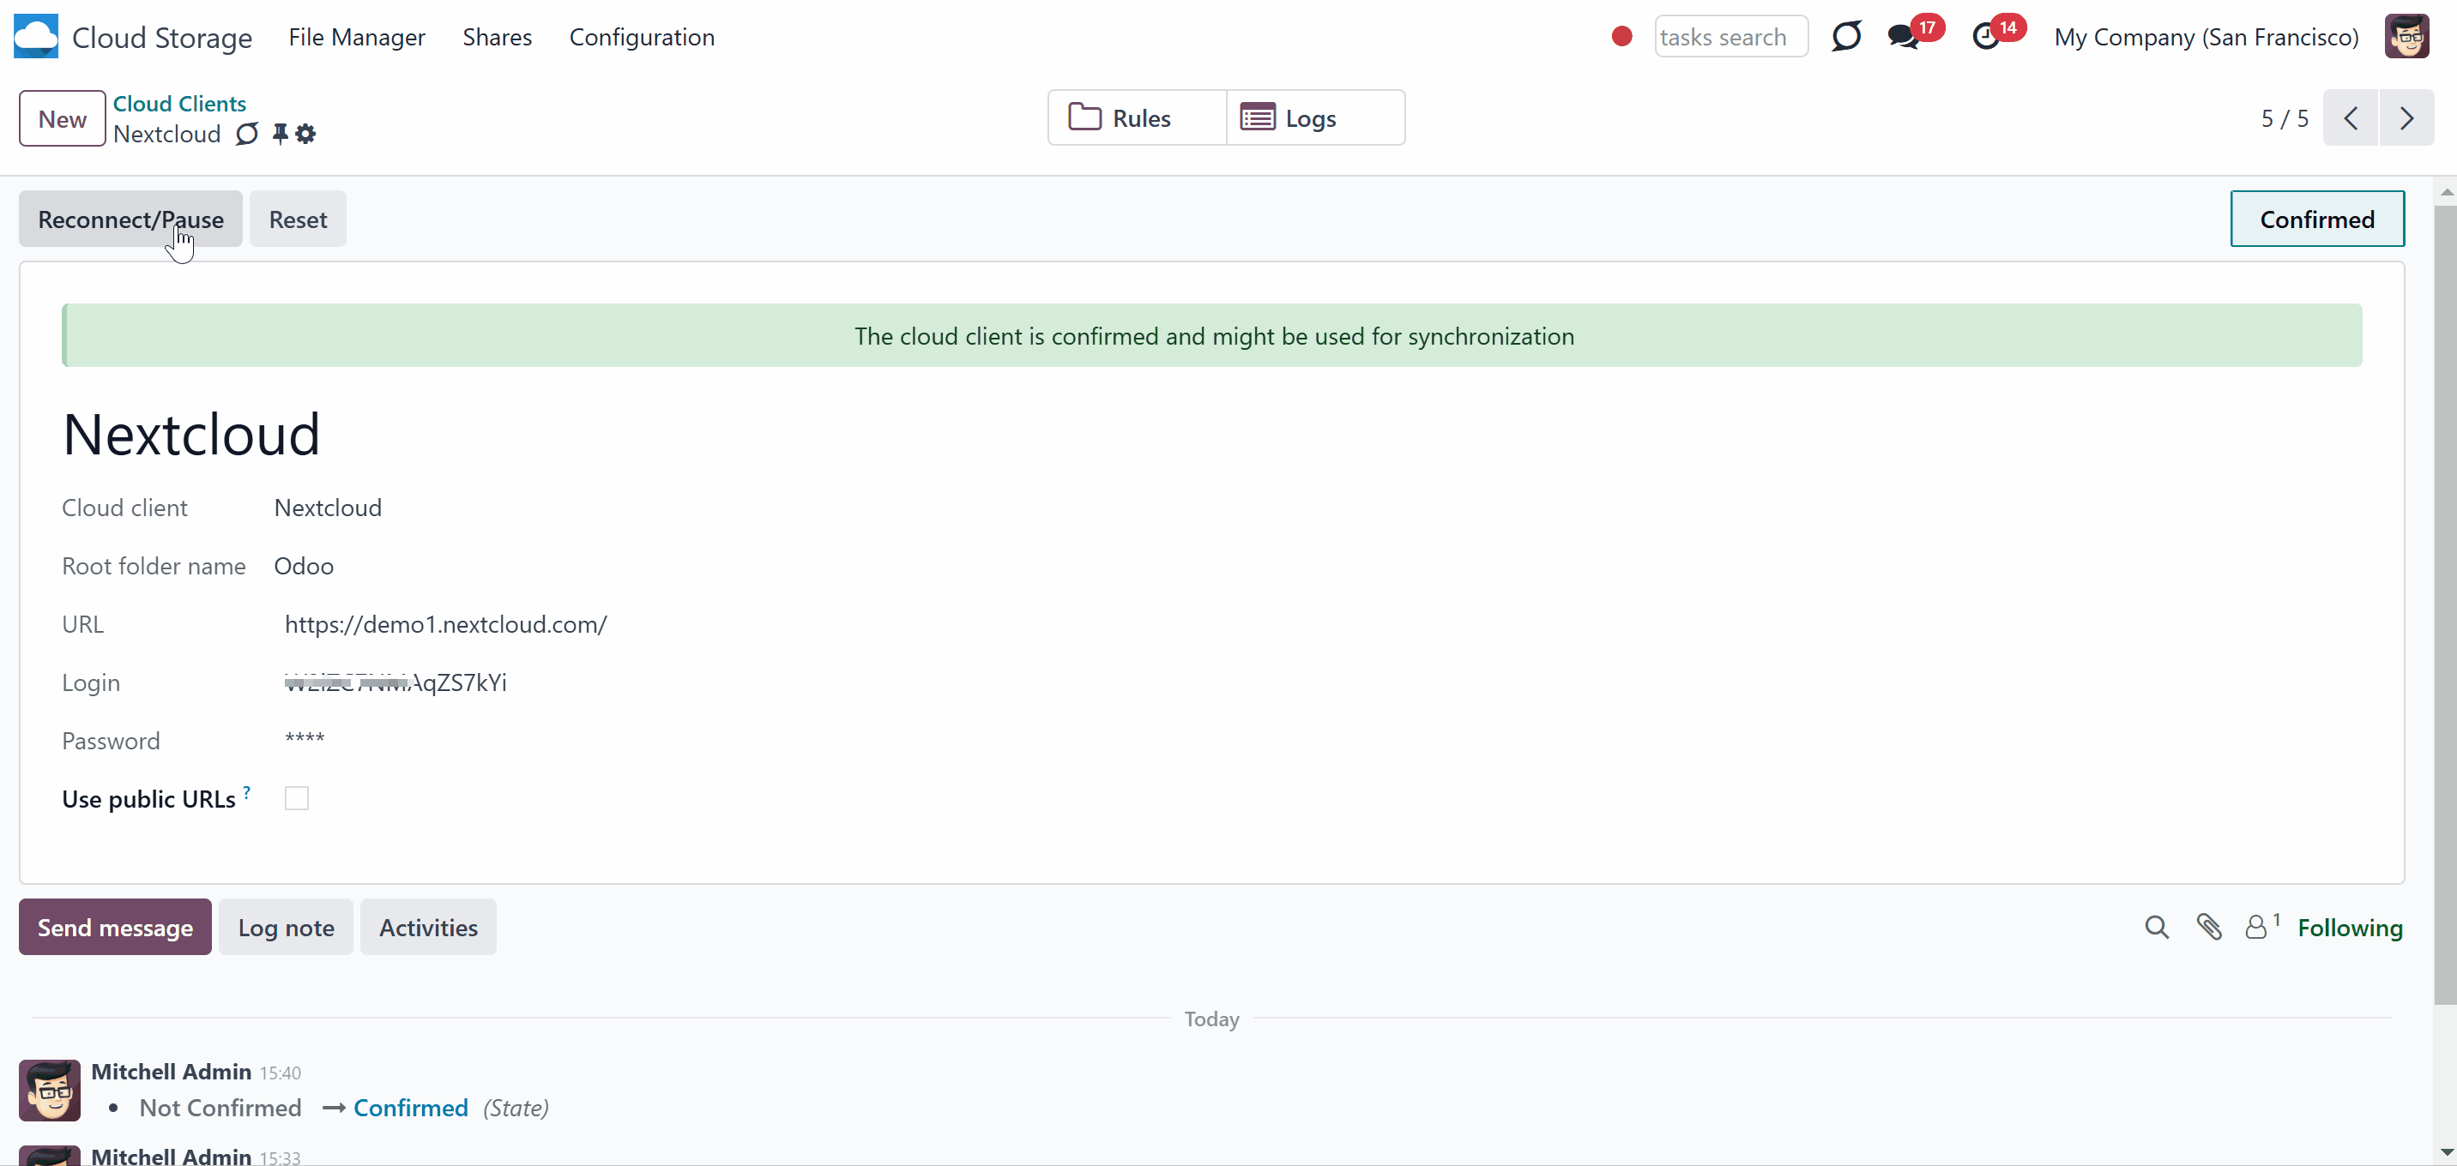Open the gear actions menu beside Nextcloud
The width and height of the screenshot is (2457, 1166).
[305, 134]
